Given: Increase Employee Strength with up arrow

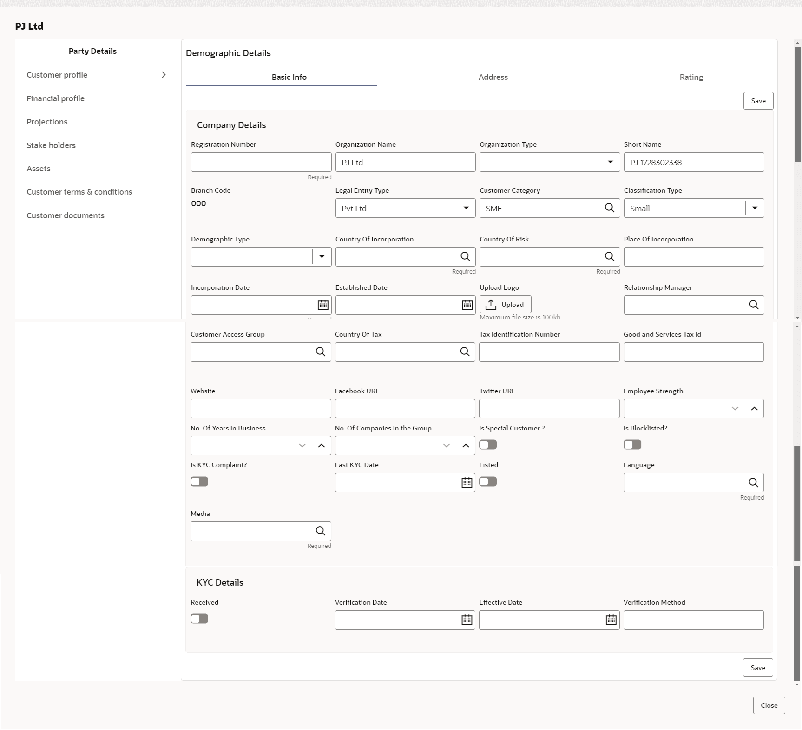Looking at the screenshot, I should coord(754,409).
